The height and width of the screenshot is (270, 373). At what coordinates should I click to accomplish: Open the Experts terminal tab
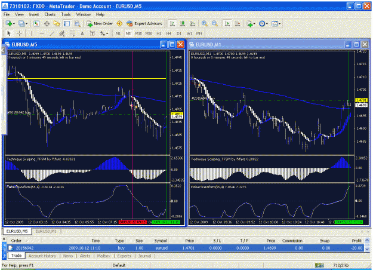tap(124, 256)
